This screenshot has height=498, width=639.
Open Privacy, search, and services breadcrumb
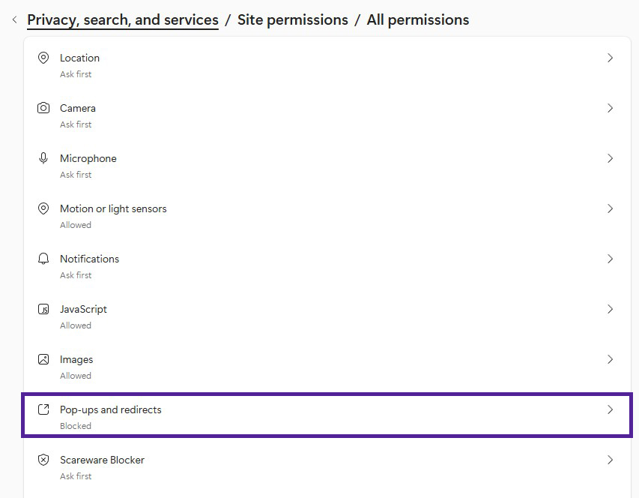point(123,20)
